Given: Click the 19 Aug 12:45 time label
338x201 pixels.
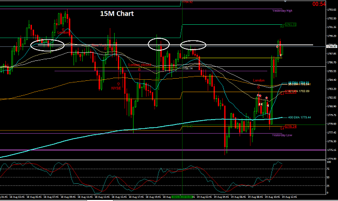Looking at the screenshot, I should [x=289, y=197].
